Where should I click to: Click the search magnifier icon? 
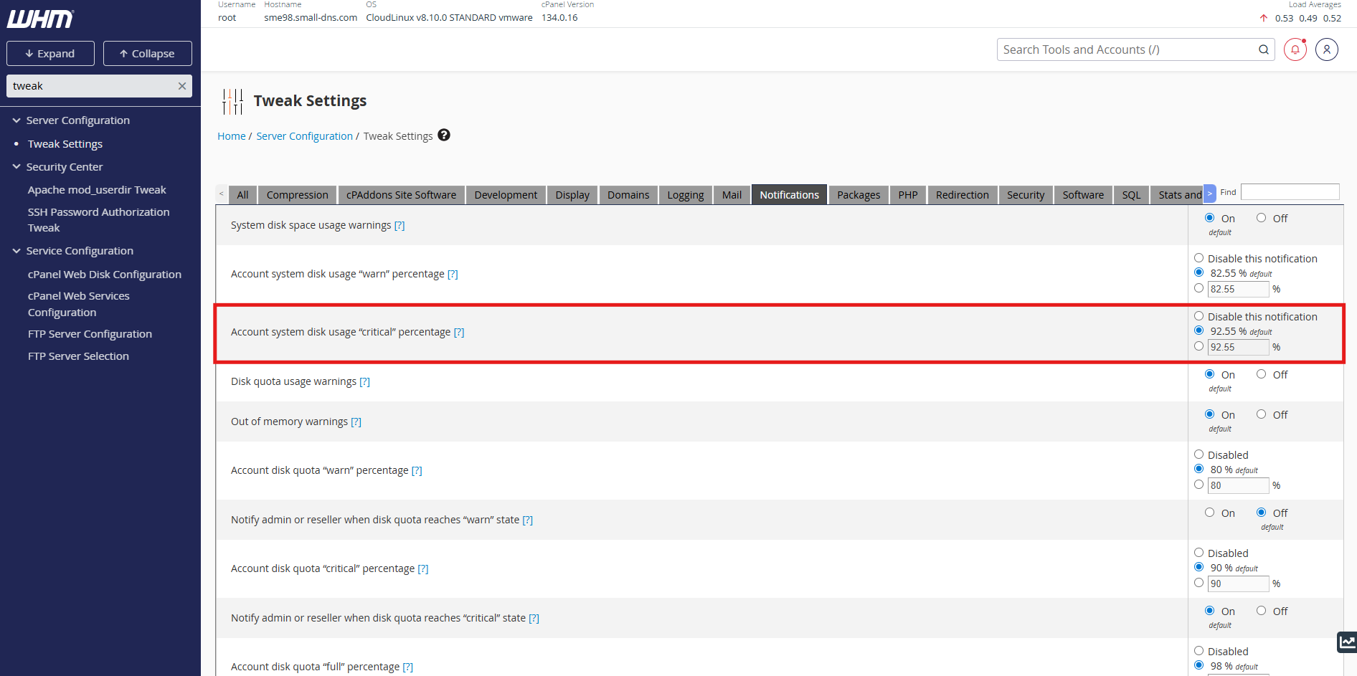[x=1263, y=49]
